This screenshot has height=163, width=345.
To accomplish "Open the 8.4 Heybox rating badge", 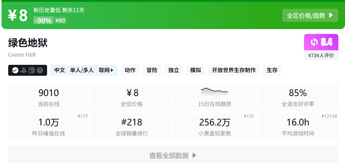I will point(321,42).
